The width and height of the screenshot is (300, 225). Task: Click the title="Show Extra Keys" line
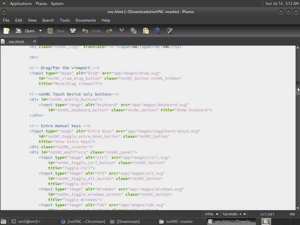pos(67,142)
